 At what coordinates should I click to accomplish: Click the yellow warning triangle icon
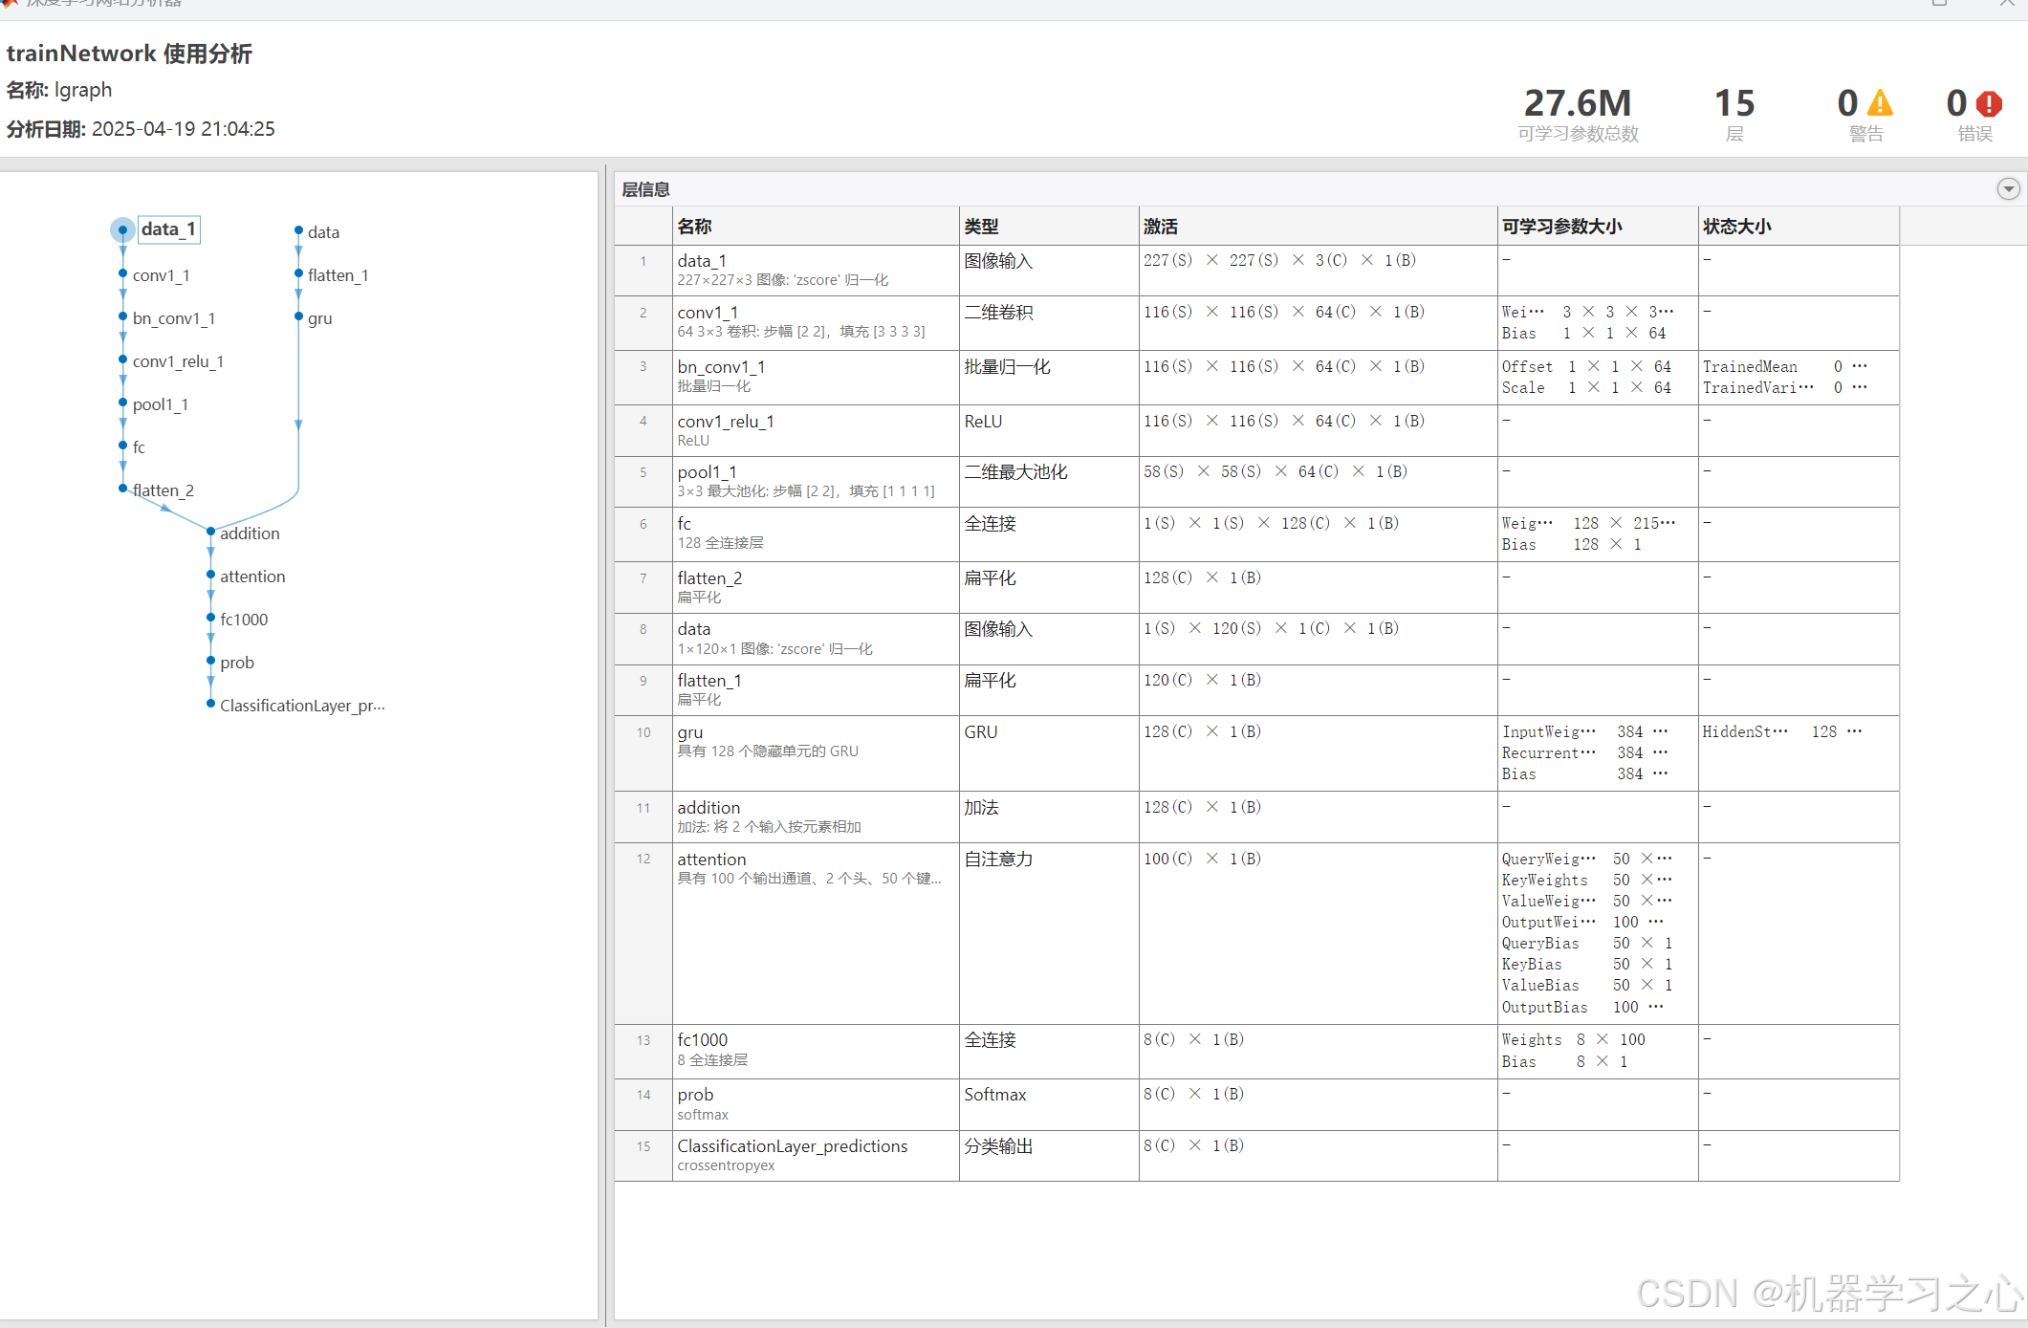tap(1880, 103)
